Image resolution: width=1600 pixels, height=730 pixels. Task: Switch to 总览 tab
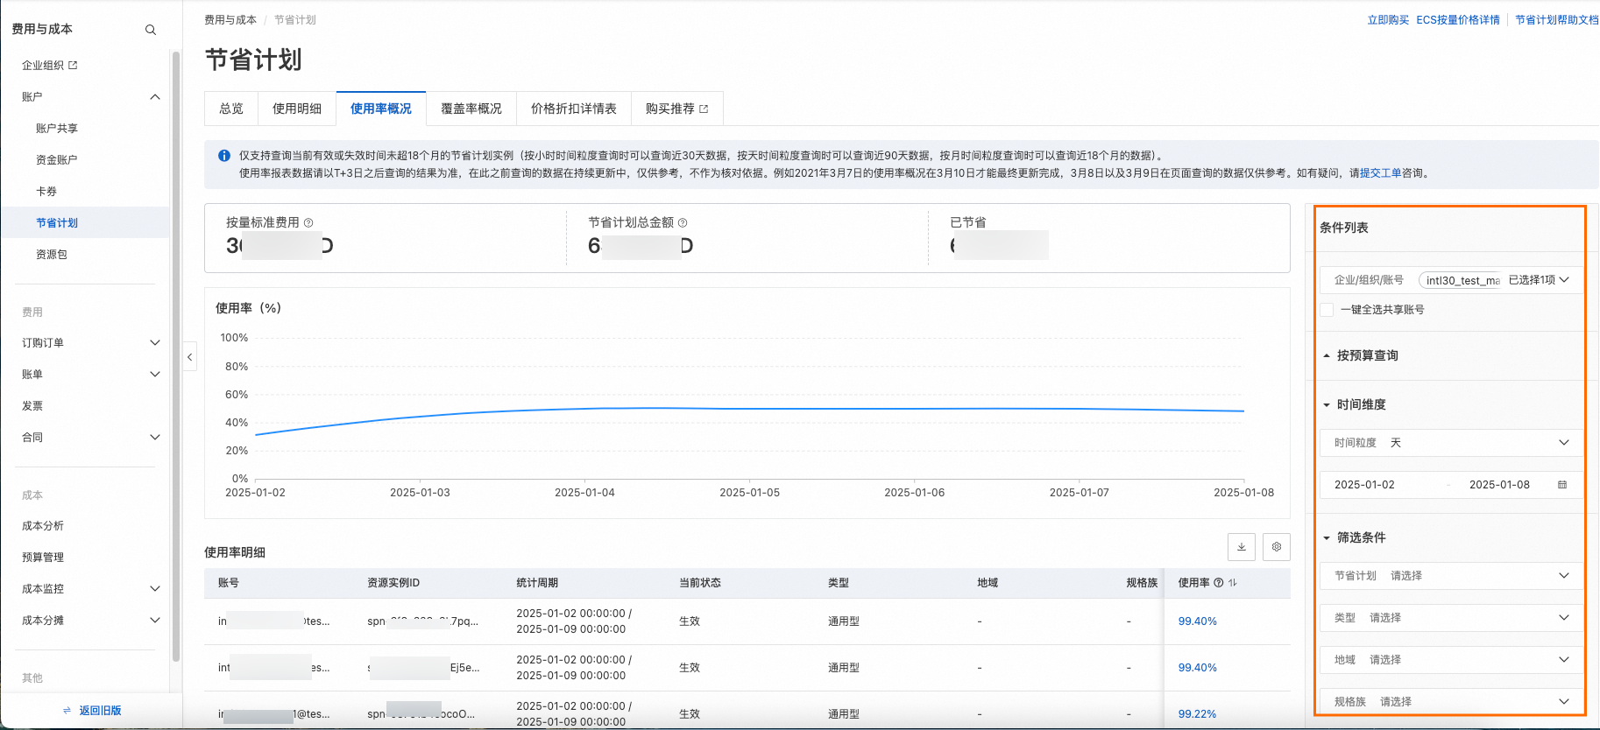click(231, 109)
